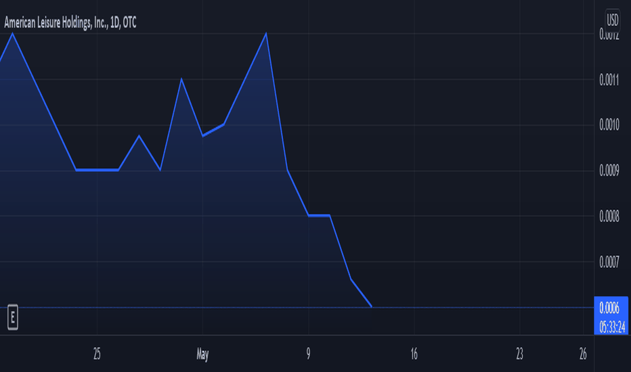The height and width of the screenshot is (372, 631).
Task: Click the 0.0010 price axis label
Action: click(x=609, y=124)
